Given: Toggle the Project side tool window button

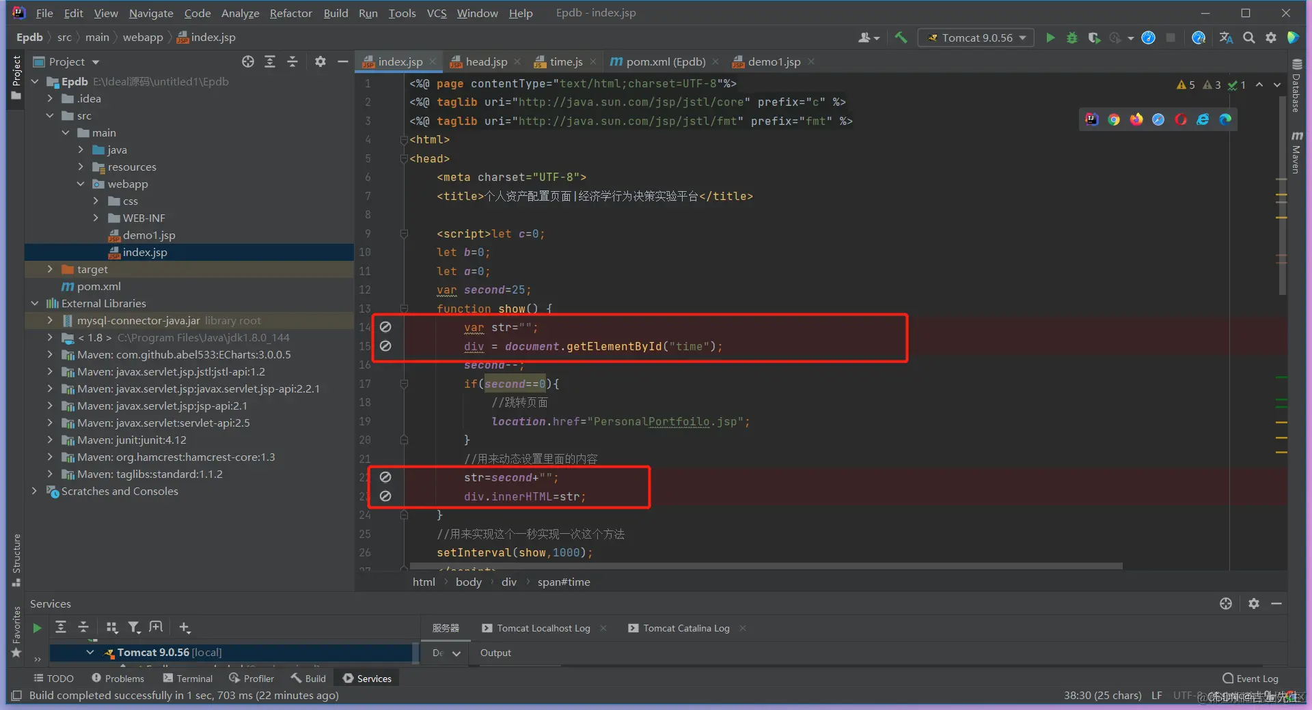Looking at the screenshot, I should [x=16, y=78].
